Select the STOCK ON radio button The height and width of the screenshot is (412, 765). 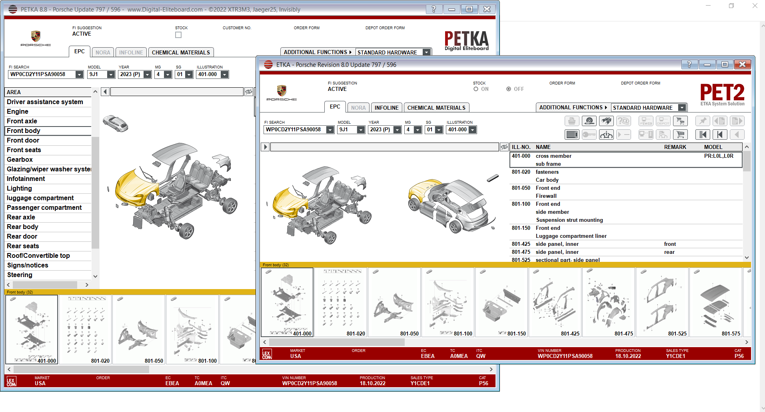(x=476, y=89)
